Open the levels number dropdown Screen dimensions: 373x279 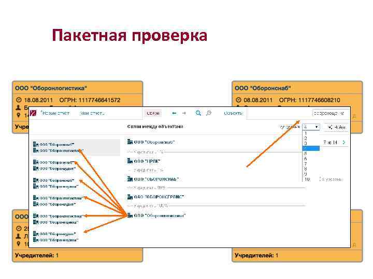click(311, 127)
